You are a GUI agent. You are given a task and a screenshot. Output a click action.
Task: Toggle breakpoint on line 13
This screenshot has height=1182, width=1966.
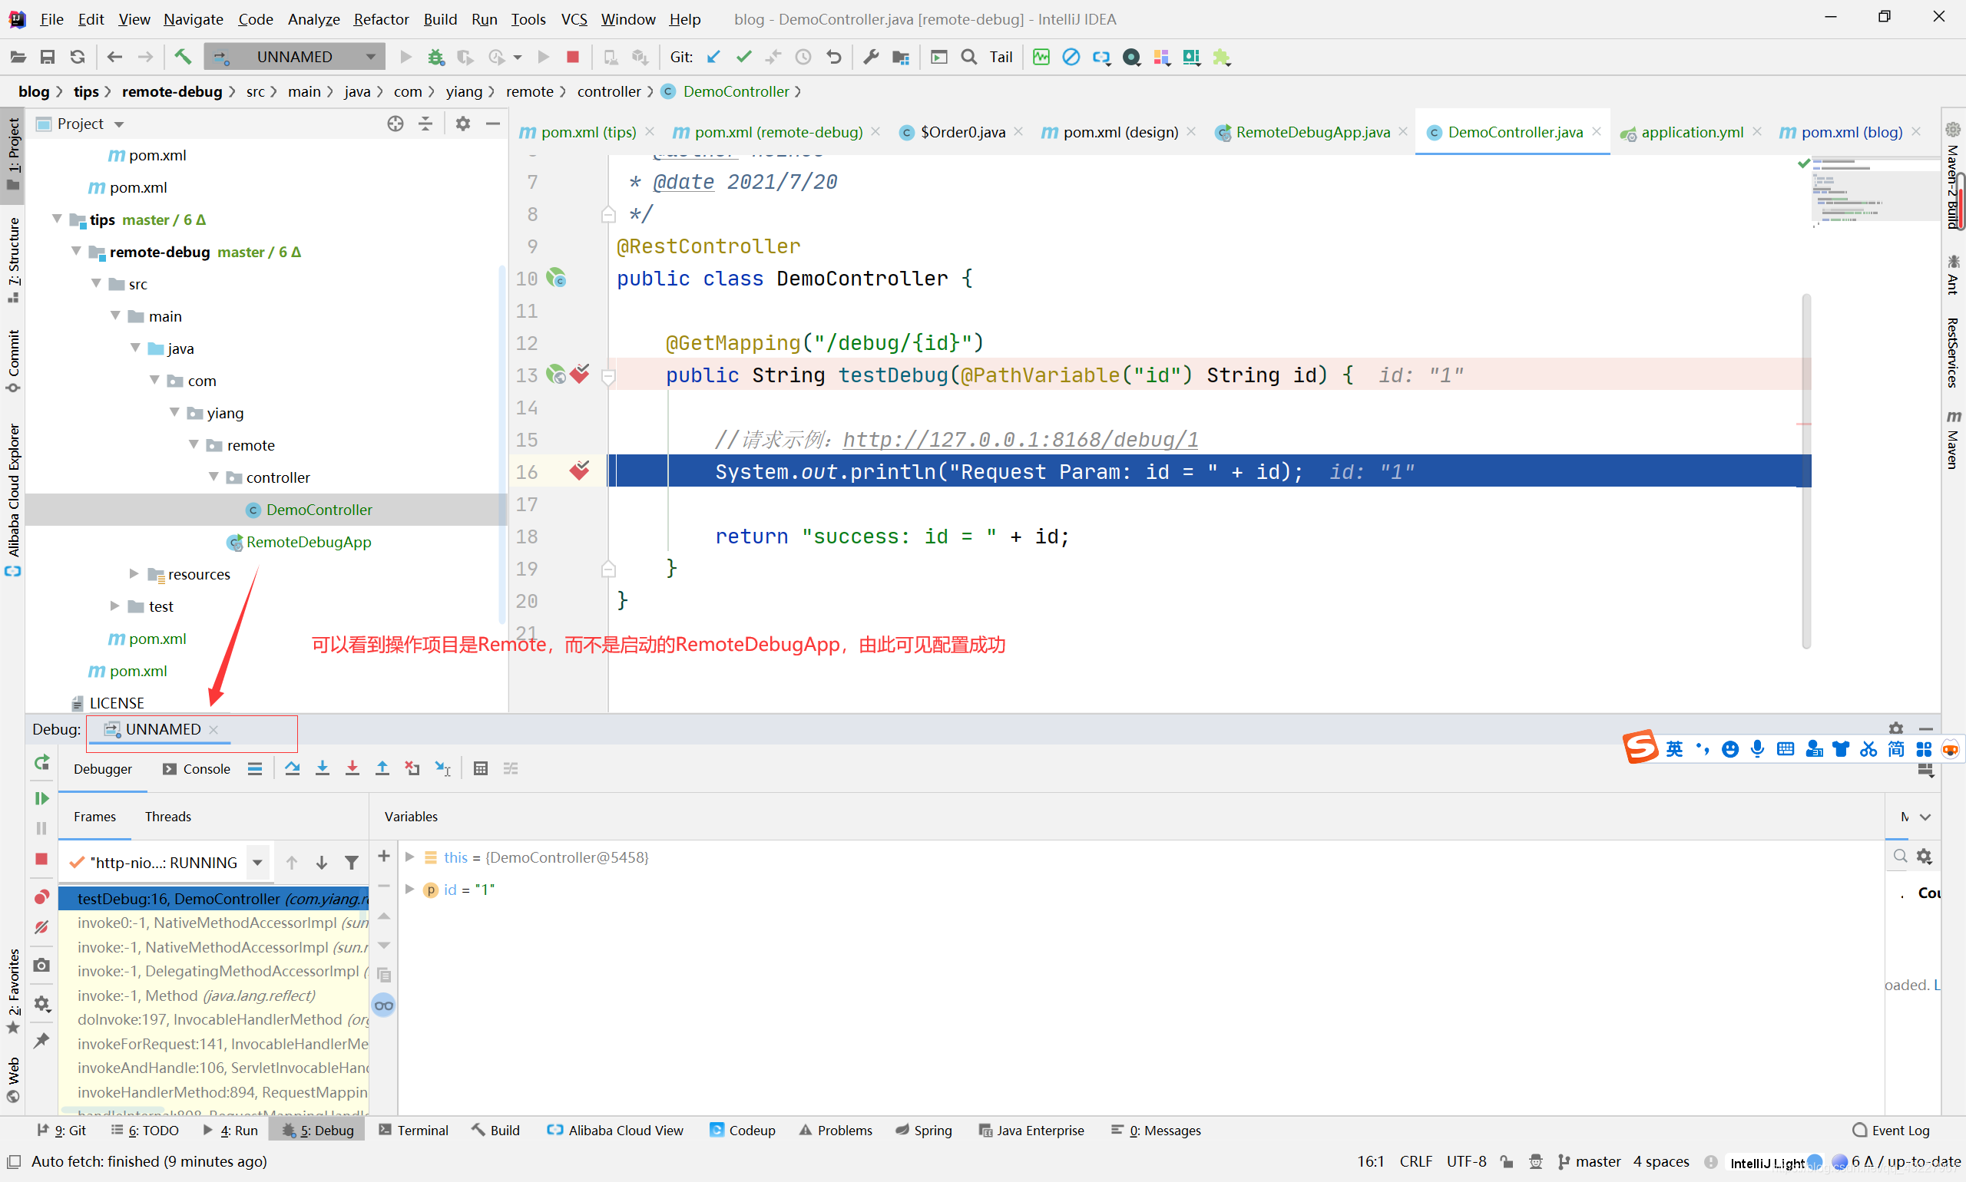tap(579, 375)
